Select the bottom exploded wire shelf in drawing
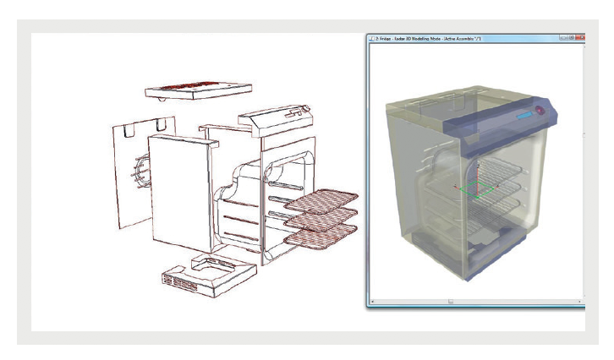The height and width of the screenshot is (360, 614). click(321, 237)
